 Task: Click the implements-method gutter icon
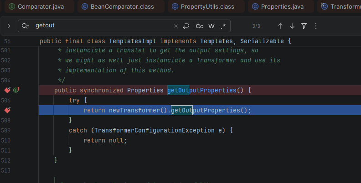[16, 90]
